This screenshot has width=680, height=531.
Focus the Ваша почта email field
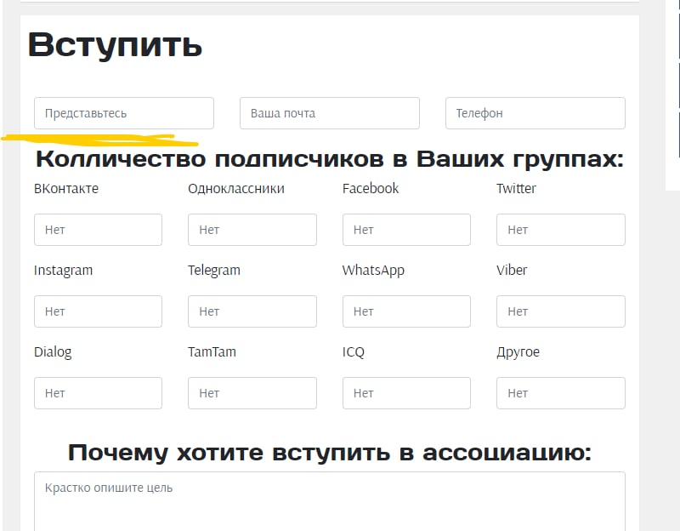tap(330, 113)
